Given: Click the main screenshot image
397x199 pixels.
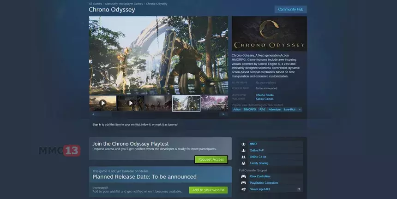Looking at the screenshot, I should point(158,56).
